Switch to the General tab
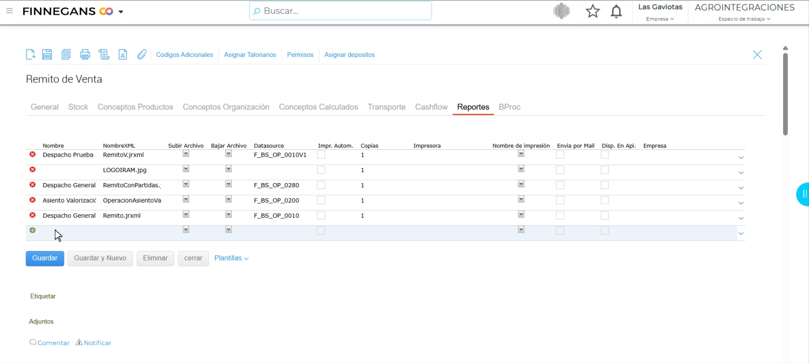This screenshot has width=809, height=363. [44, 107]
